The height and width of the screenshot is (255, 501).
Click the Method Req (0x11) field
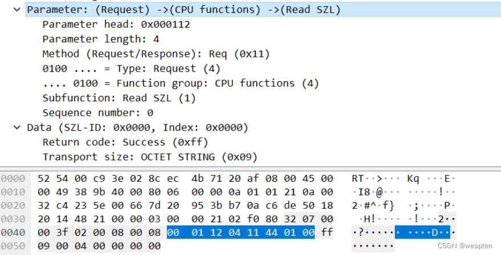[155, 54]
